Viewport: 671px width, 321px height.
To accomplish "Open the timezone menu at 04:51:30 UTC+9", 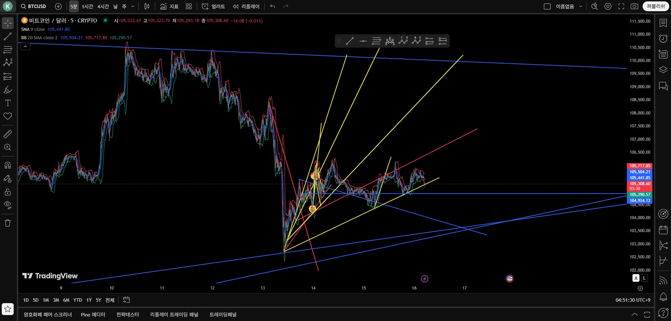I will point(633,300).
